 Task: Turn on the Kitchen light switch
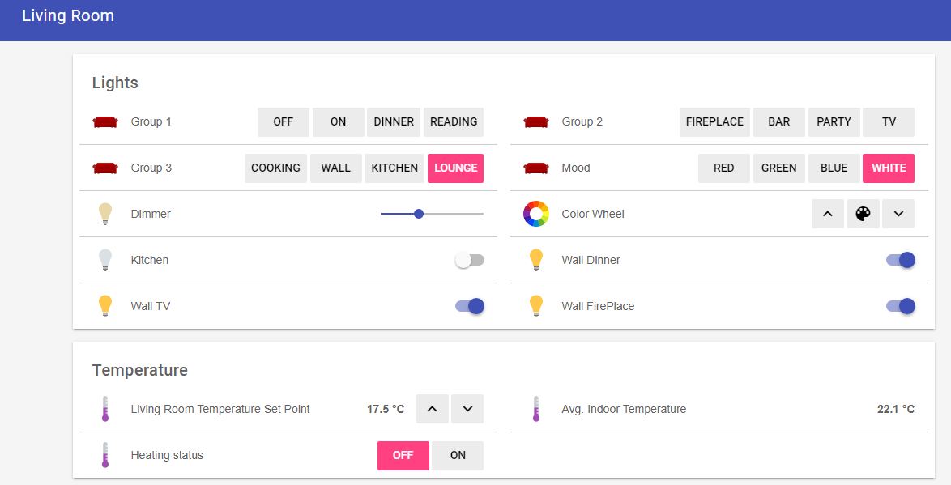tap(470, 260)
